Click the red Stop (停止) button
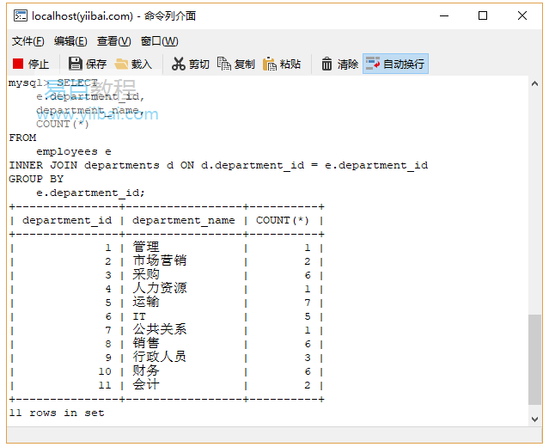The height and width of the screenshot is (447, 549). (31, 64)
